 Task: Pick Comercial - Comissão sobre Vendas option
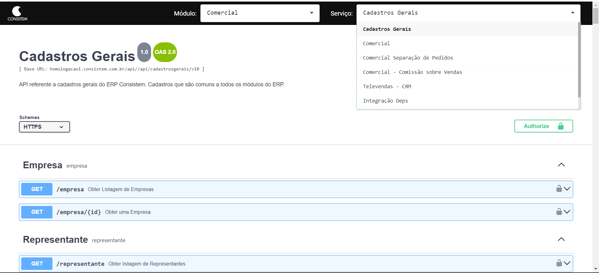tap(412, 72)
